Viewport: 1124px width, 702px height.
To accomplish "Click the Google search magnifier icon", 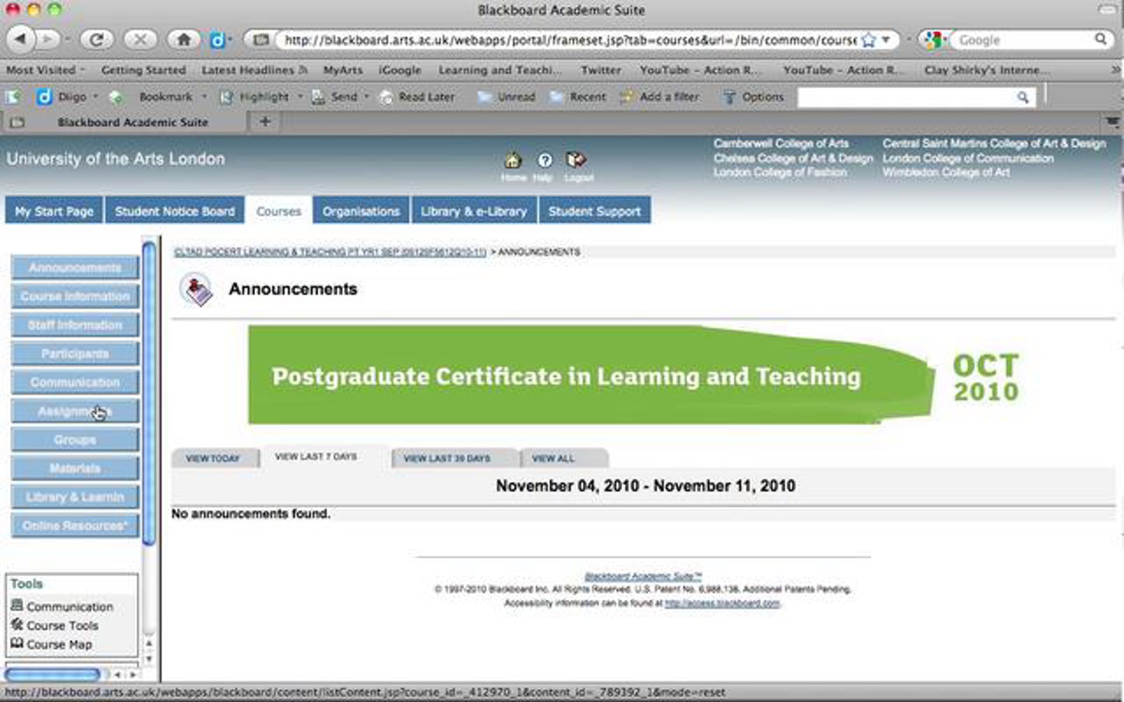I will [x=1101, y=39].
